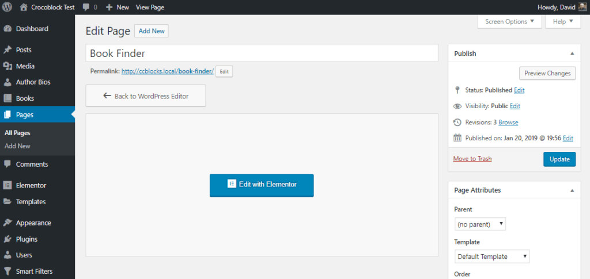Open Posts via the pushpin icon
The image size is (590, 279).
coord(7,50)
